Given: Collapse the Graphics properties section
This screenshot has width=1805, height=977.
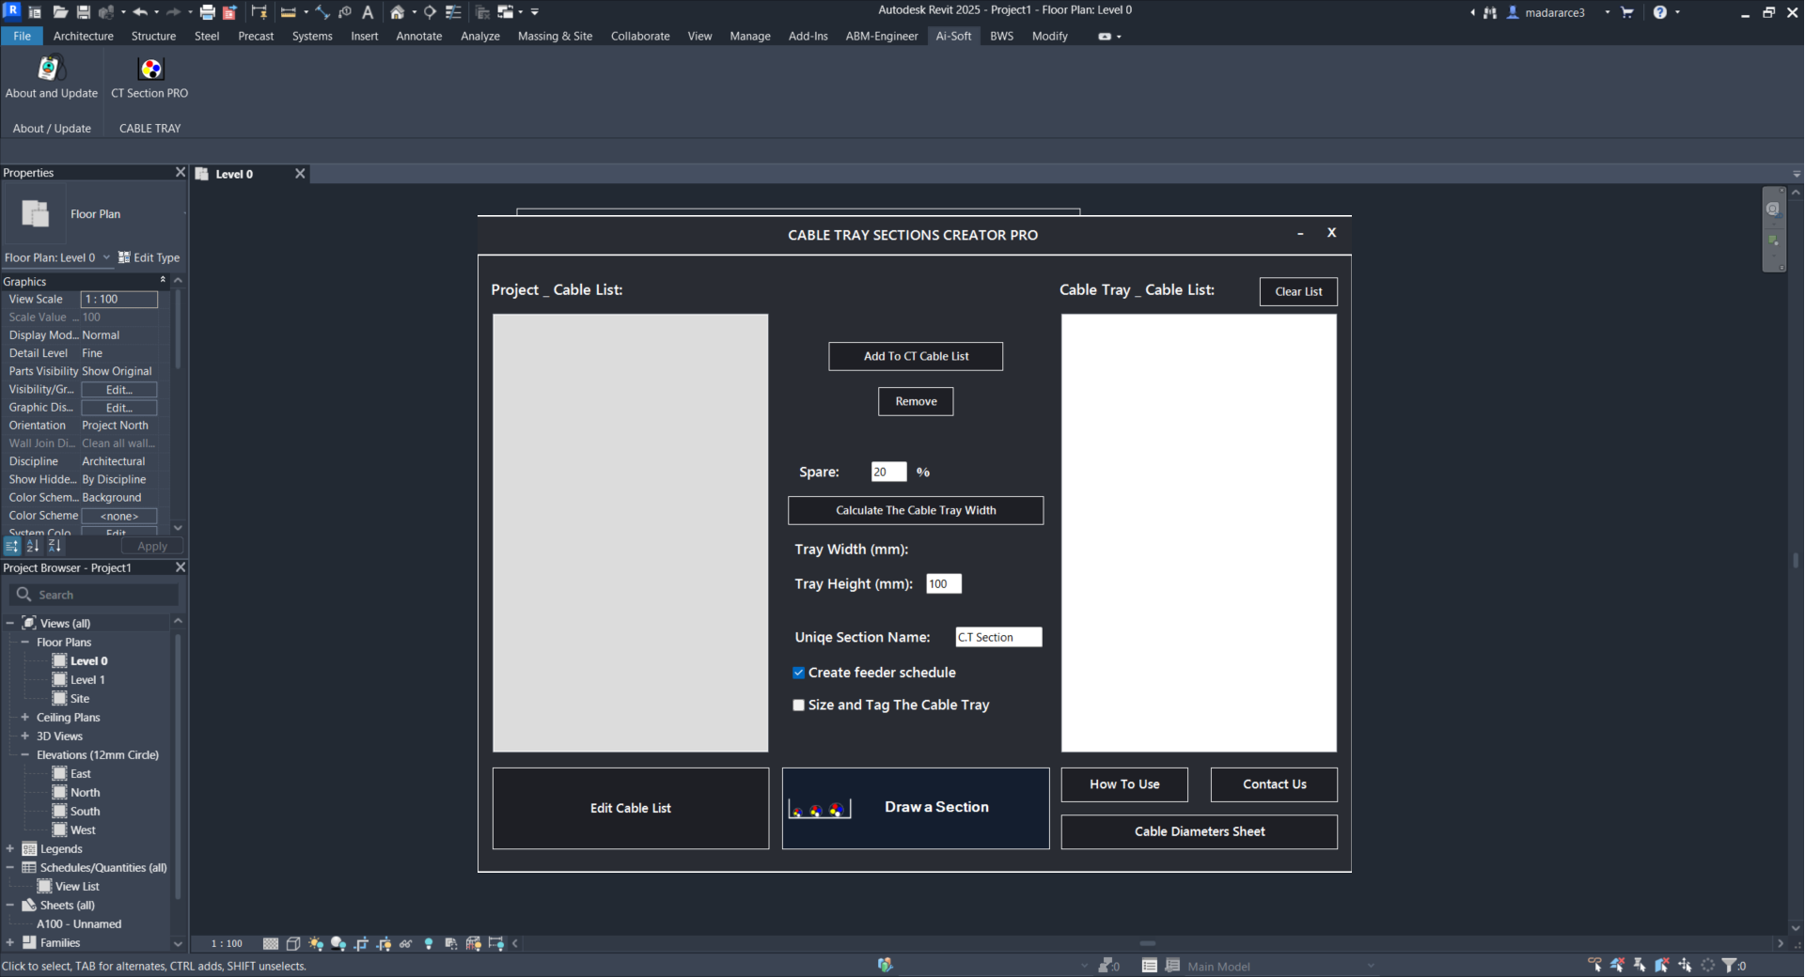Looking at the screenshot, I should pyautogui.click(x=163, y=281).
